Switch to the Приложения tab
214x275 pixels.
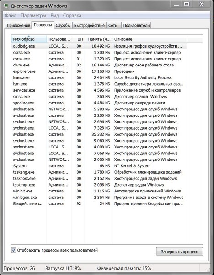18,25
